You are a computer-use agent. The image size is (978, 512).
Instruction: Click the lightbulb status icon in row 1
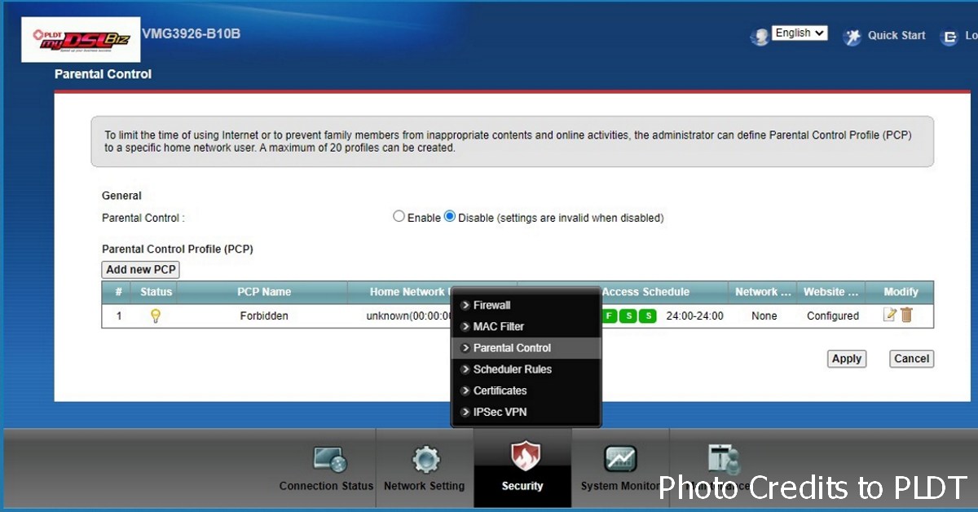pyautogui.click(x=155, y=316)
